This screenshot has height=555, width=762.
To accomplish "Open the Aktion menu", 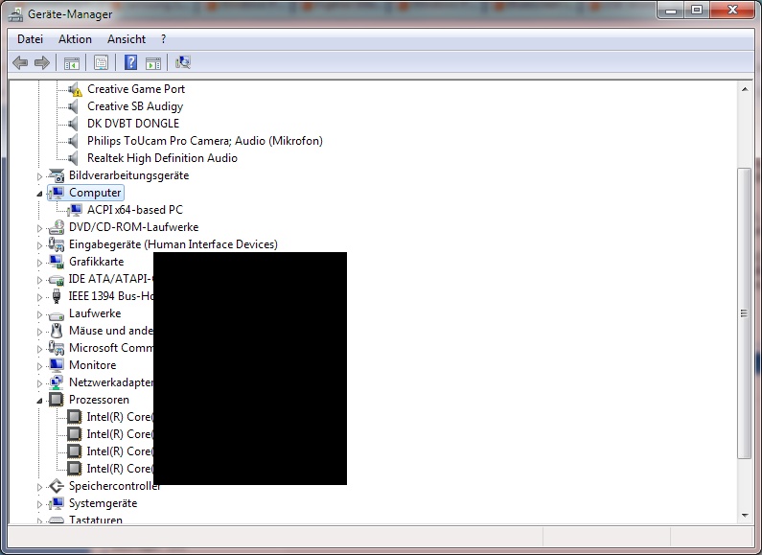I will coord(75,39).
